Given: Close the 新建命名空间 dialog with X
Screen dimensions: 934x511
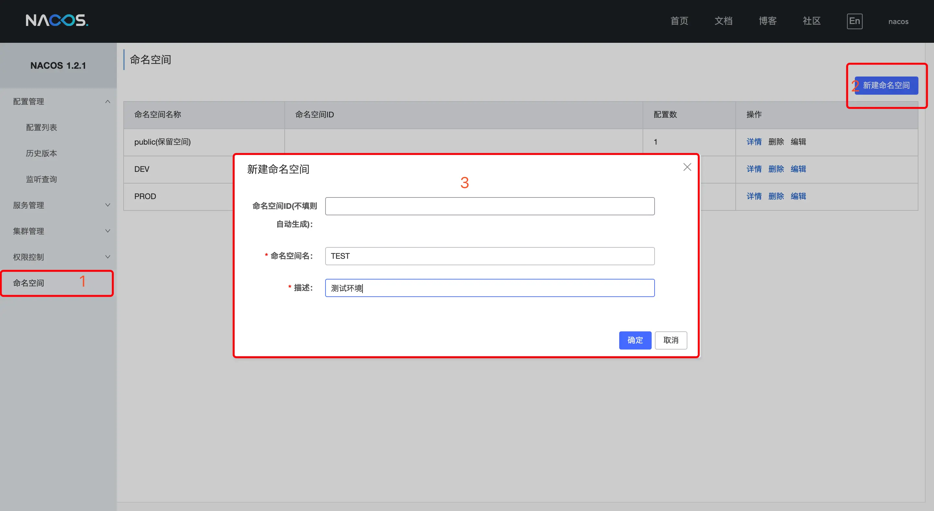Looking at the screenshot, I should [687, 167].
